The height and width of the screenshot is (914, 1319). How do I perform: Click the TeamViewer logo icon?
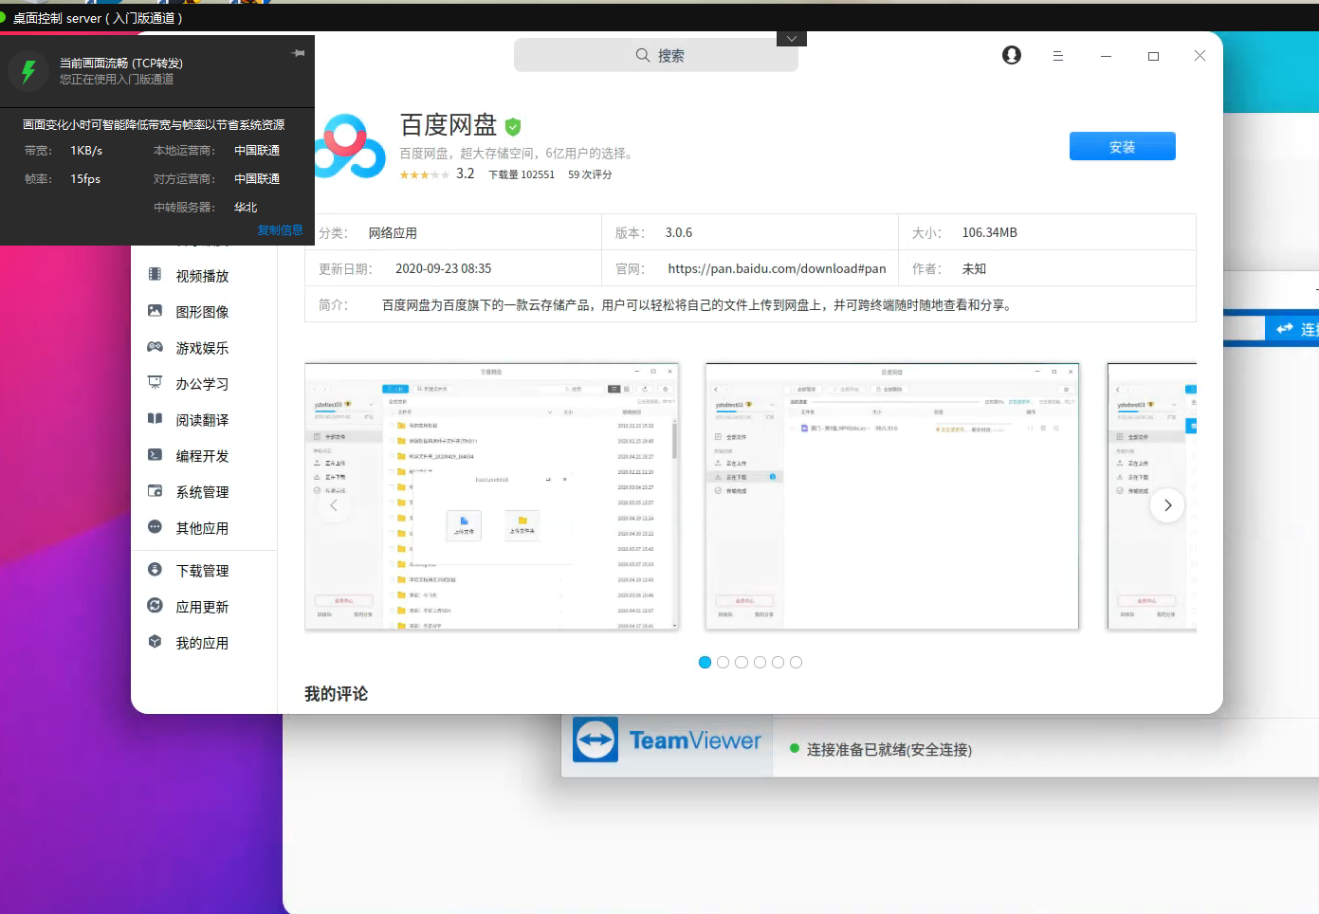[595, 740]
